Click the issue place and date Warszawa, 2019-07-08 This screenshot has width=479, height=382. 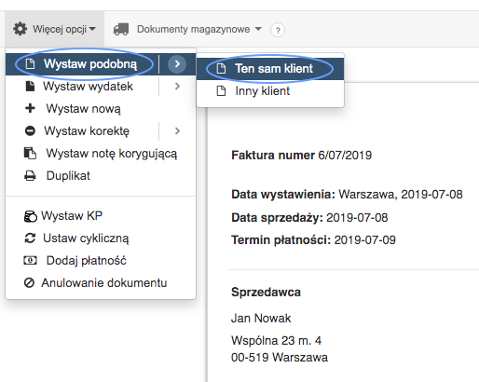pos(401,195)
